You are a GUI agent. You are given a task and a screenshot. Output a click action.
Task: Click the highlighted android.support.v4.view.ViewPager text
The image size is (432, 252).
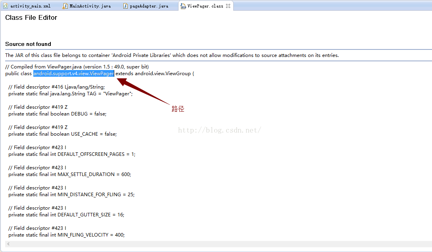coord(73,73)
